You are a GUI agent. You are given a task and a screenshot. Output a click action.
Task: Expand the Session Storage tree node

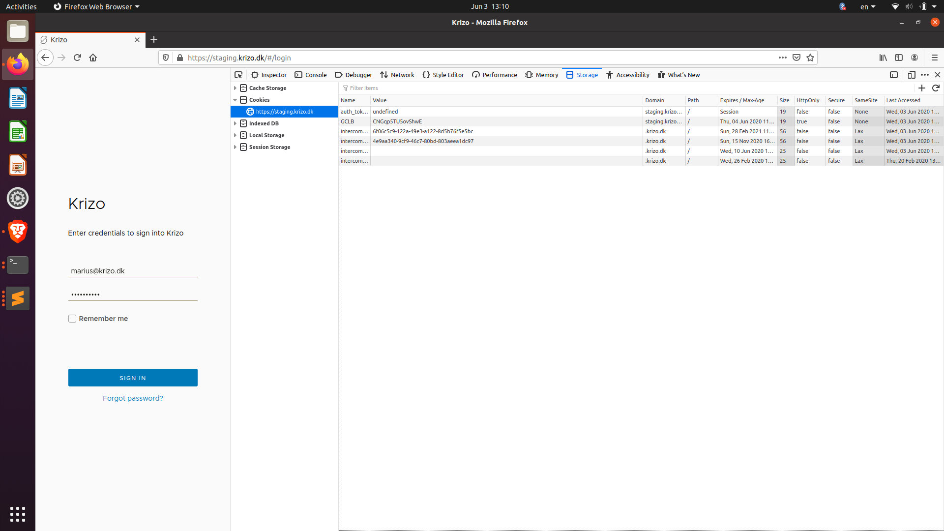pos(235,147)
